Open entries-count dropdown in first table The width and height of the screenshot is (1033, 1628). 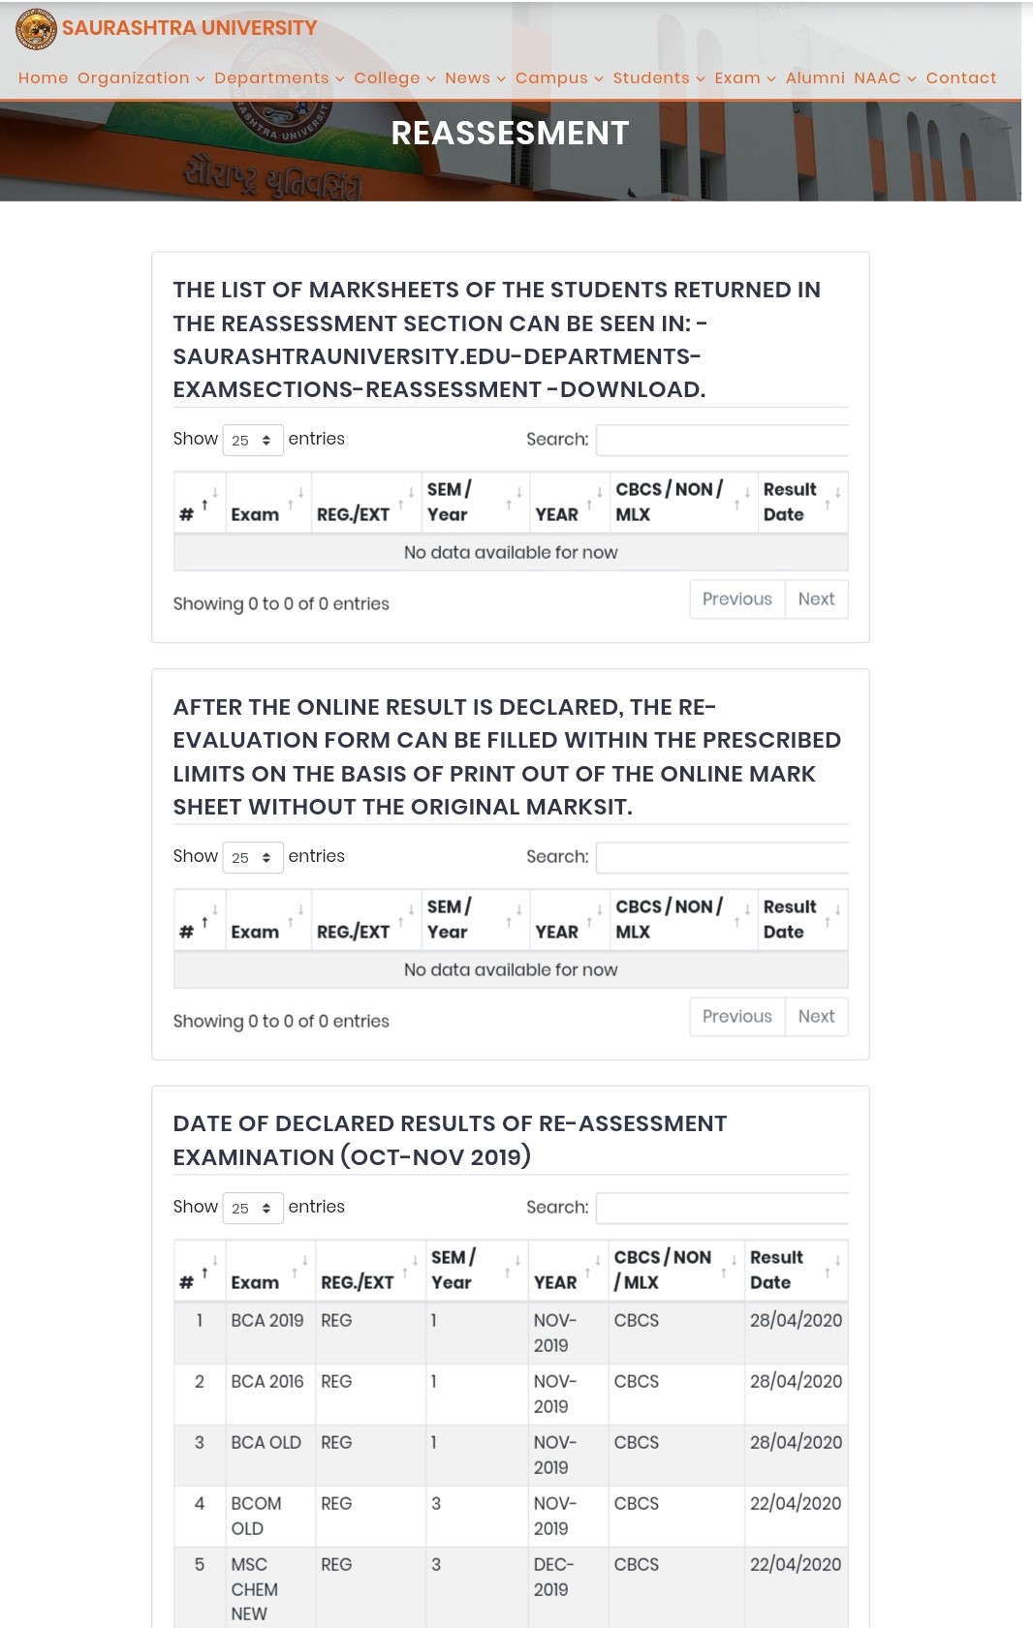(x=252, y=440)
